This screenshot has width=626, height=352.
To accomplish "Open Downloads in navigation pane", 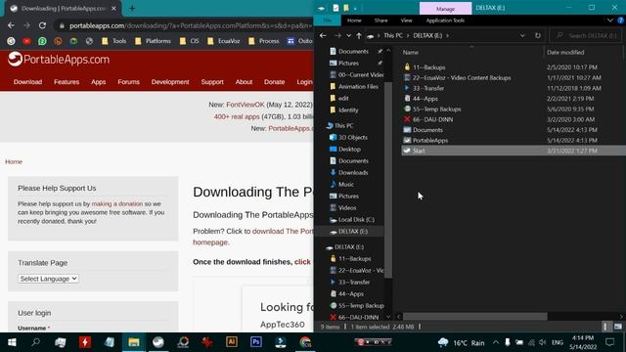I will [x=353, y=172].
